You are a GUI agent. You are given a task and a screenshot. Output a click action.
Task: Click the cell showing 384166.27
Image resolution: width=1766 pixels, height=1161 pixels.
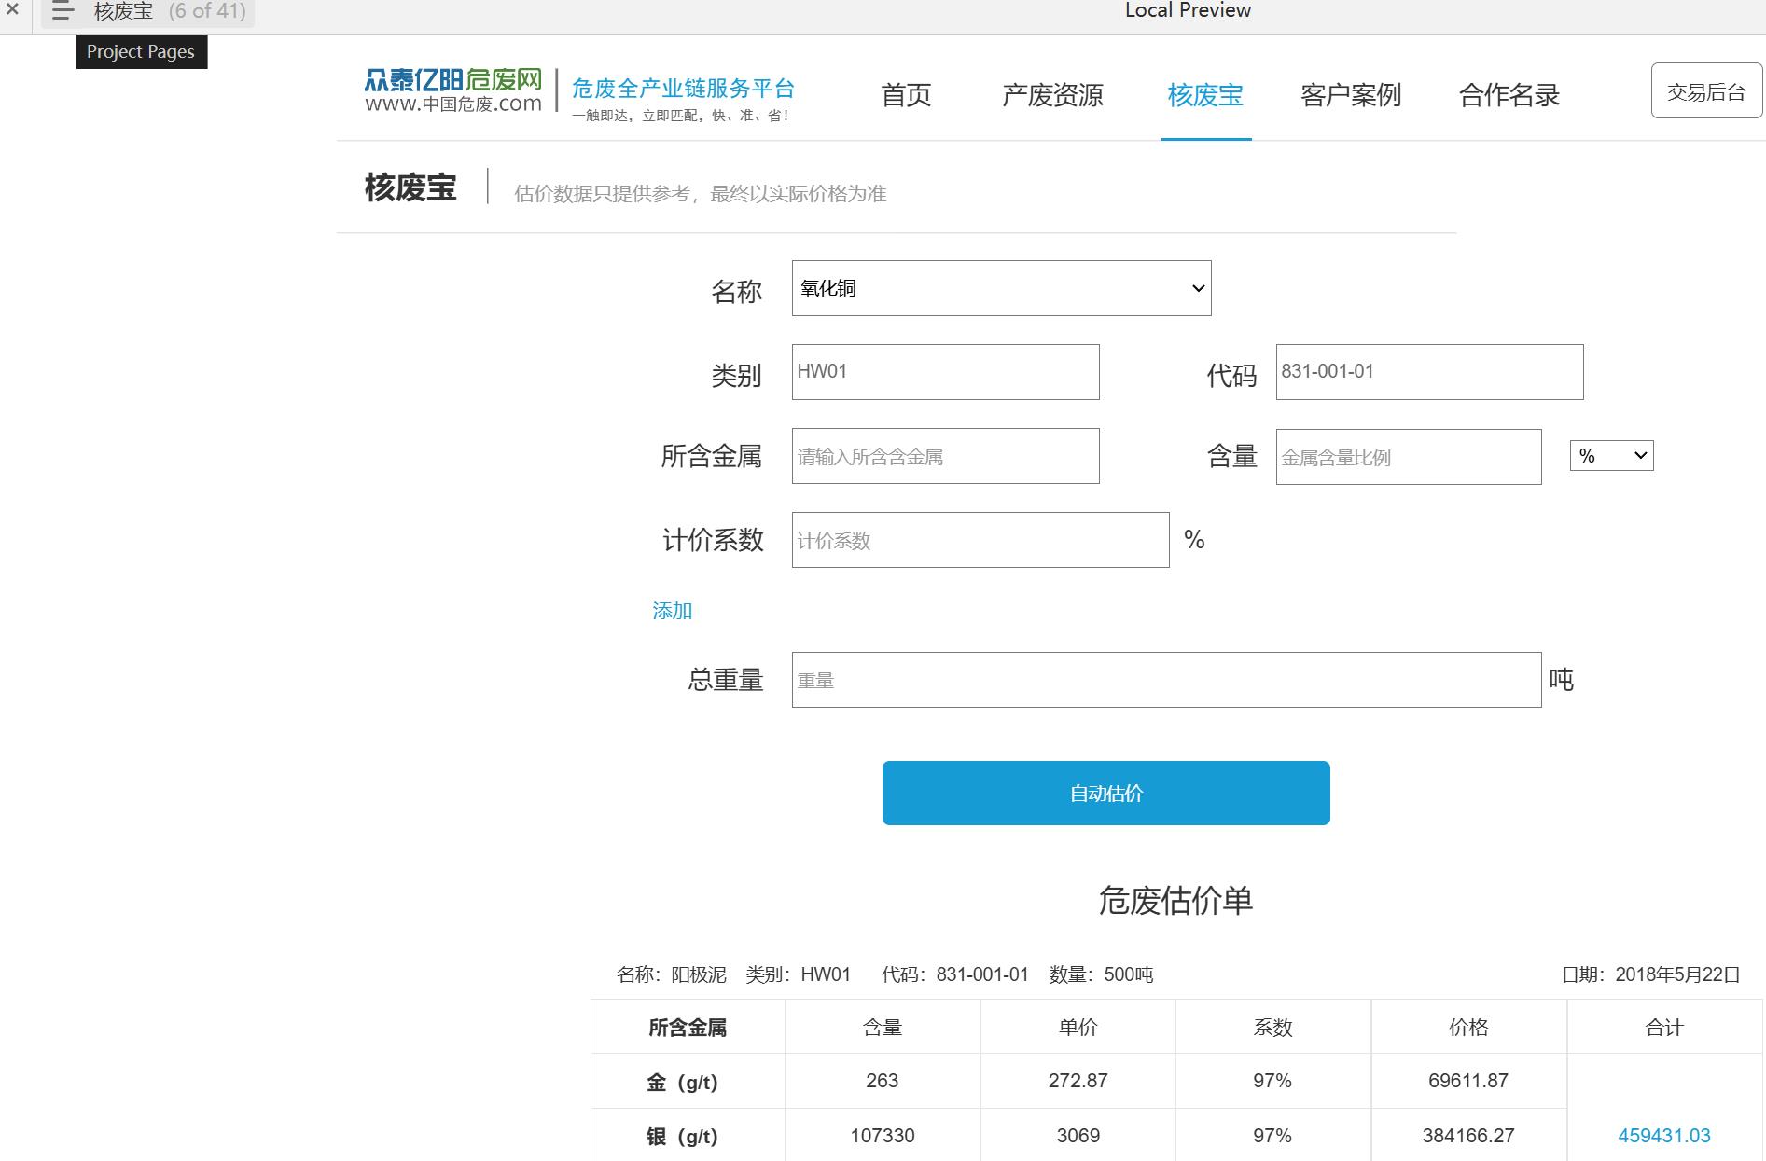click(x=1468, y=1136)
